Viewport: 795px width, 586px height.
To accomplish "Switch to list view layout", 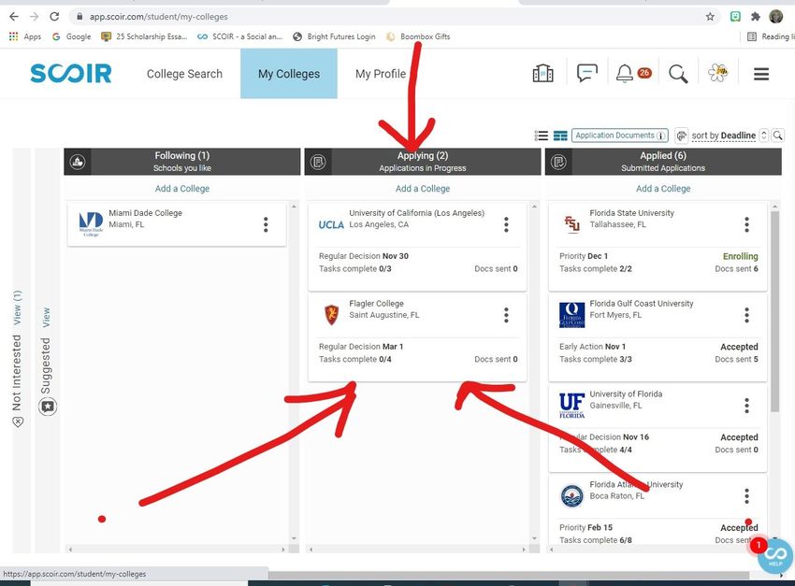I will point(542,136).
